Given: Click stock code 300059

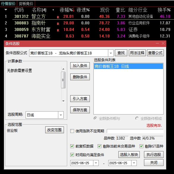Looking at the screenshot, I should 21,29.
